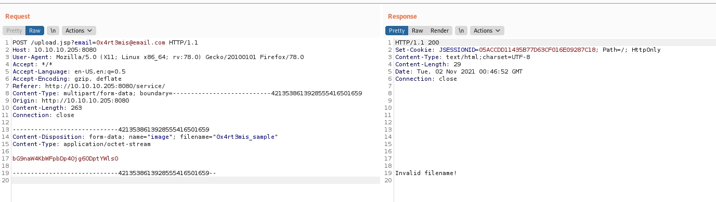Screen dimensions: 716x202
Task: Click Content-Type: application/octet-stream line
Action: point(82,144)
